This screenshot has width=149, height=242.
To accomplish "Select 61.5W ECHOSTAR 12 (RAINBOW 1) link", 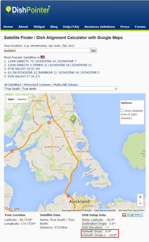I will [x=32, y=72].
